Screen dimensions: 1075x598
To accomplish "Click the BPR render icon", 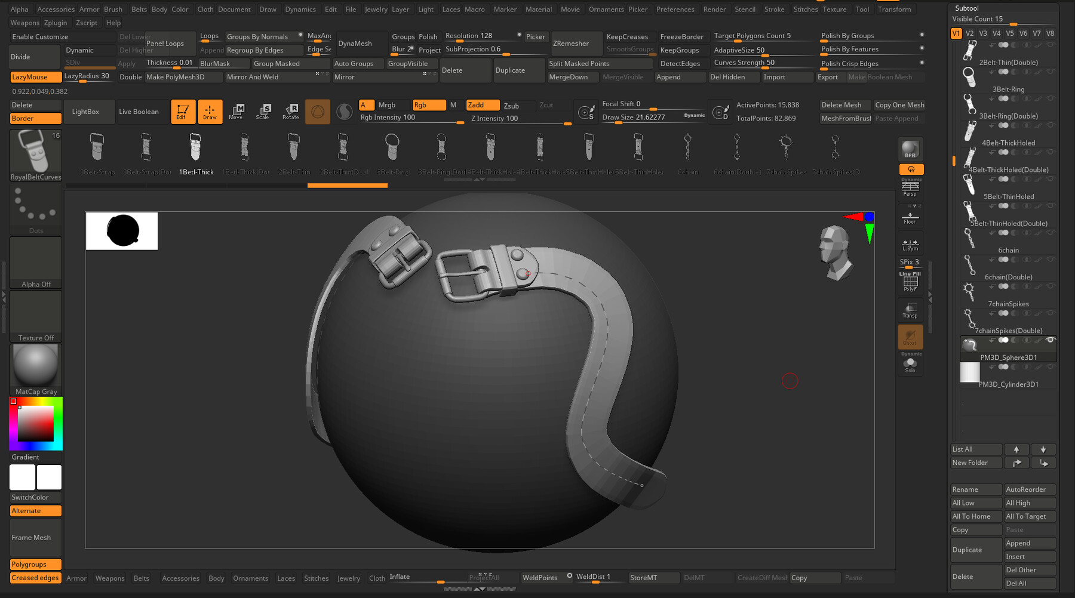I will click(910, 149).
